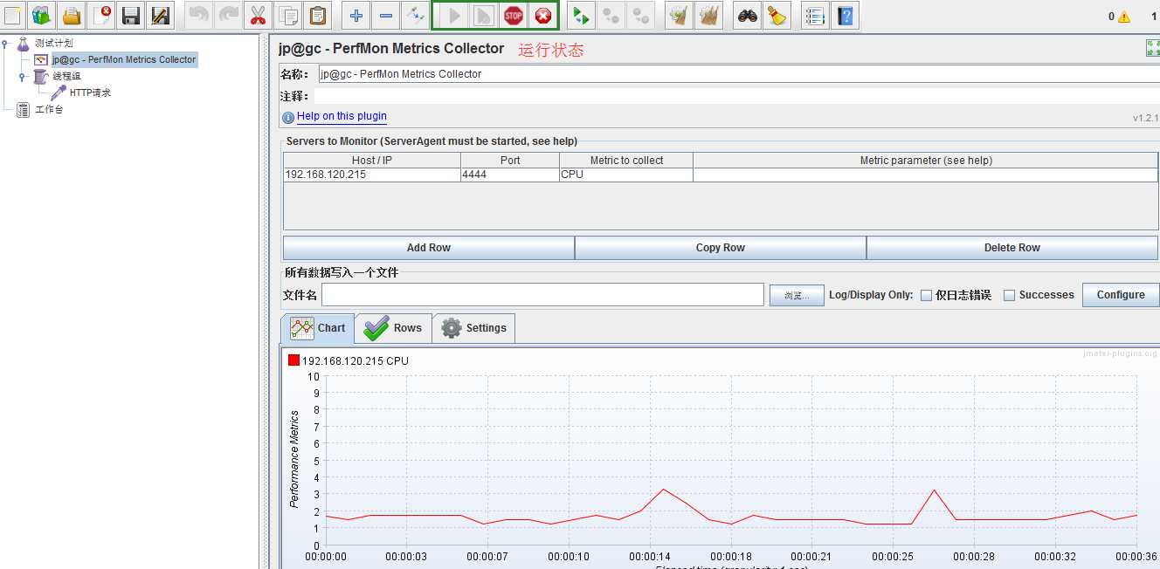Click the green expand icon beside the title
Image resolution: width=1160 pixels, height=569 pixels.
tap(1153, 49)
